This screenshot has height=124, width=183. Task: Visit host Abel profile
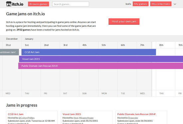(x=76, y=118)
